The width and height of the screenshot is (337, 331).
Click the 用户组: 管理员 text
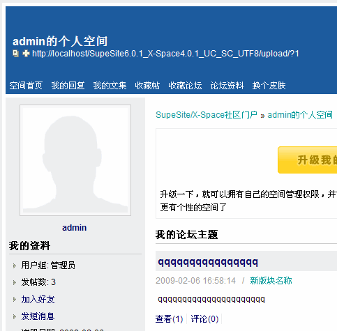48,265
